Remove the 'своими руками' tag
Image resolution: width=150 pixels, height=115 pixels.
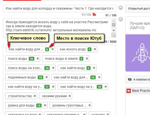(70, 96)
